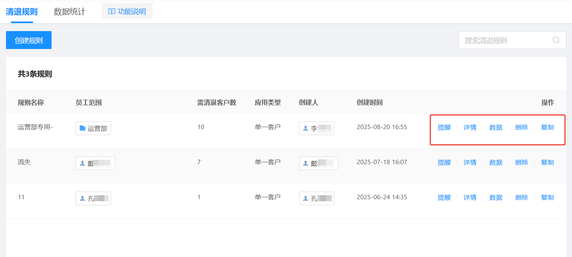Click the 运营部 folder icon
This screenshot has width=572, height=257.
coord(82,128)
